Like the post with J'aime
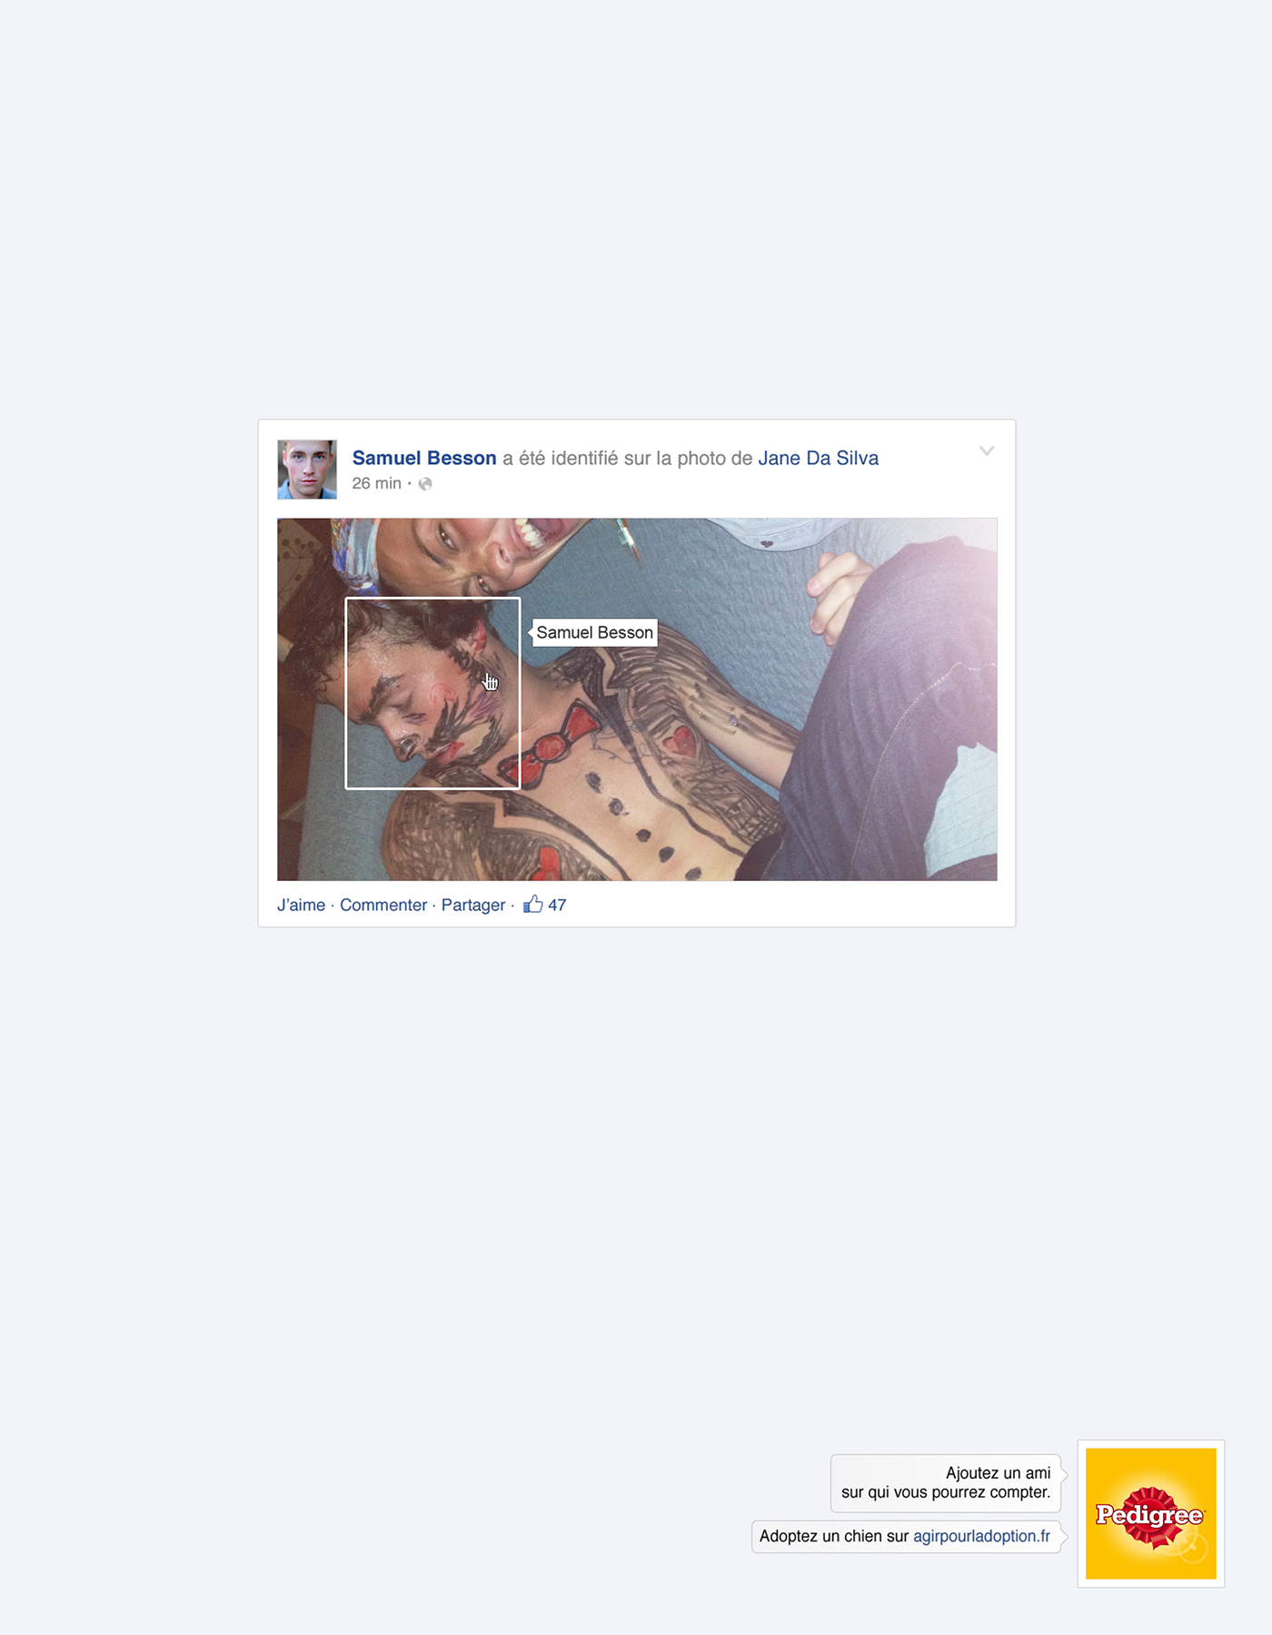Screen dimensions: 1272x1635 301,905
